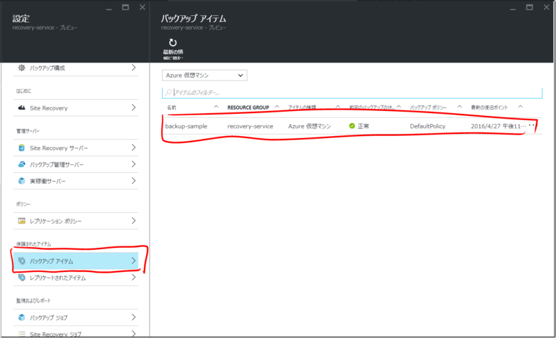This screenshot has width=556, height=338.
Task: Click the バックアップ アイテム icon
Action: pyautogui.click(x=22, y=261)
